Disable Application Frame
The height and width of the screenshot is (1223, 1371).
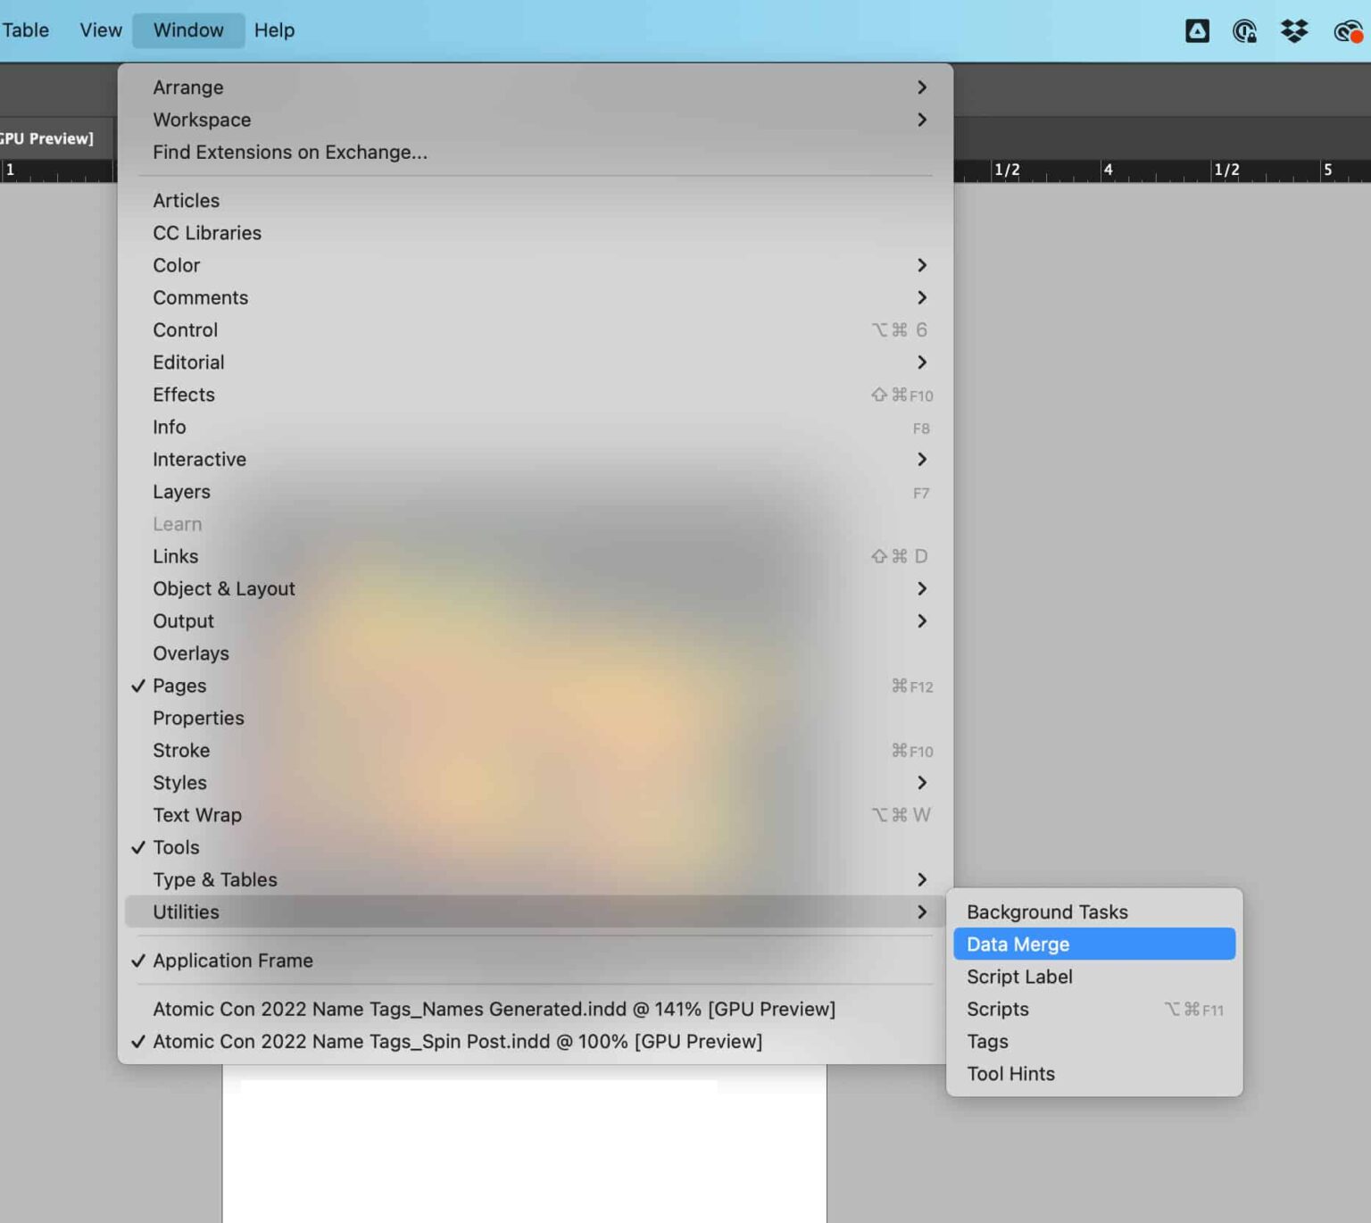coord(232,961)
